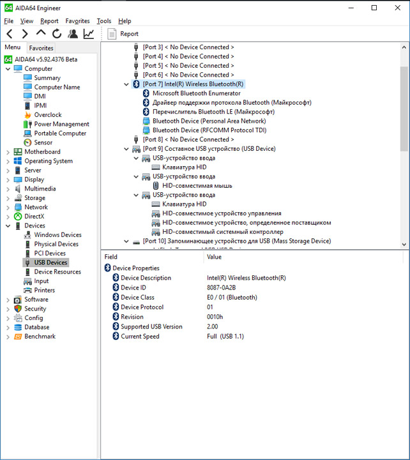
Task: Refresh using the circular arrow icon
Action: click(x=57, y=34)
